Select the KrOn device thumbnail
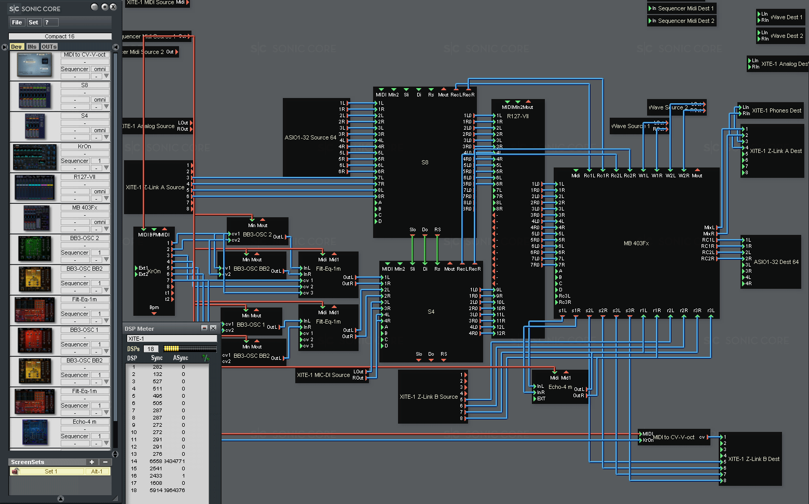Image resolution: width=809 pixels, height=504 pixels. tap(35, 157)
